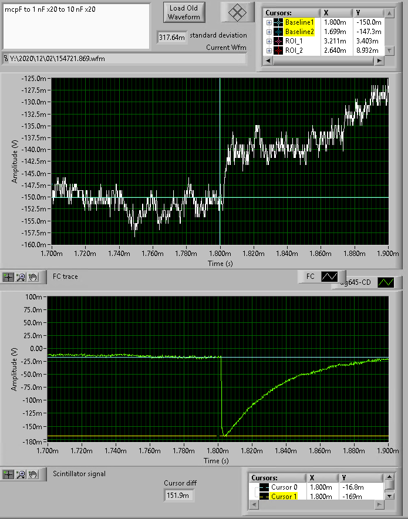This screenshot has width=408, height=519.
Task: Select the FC trace zoom tool
Action: [x=21, y=277]
